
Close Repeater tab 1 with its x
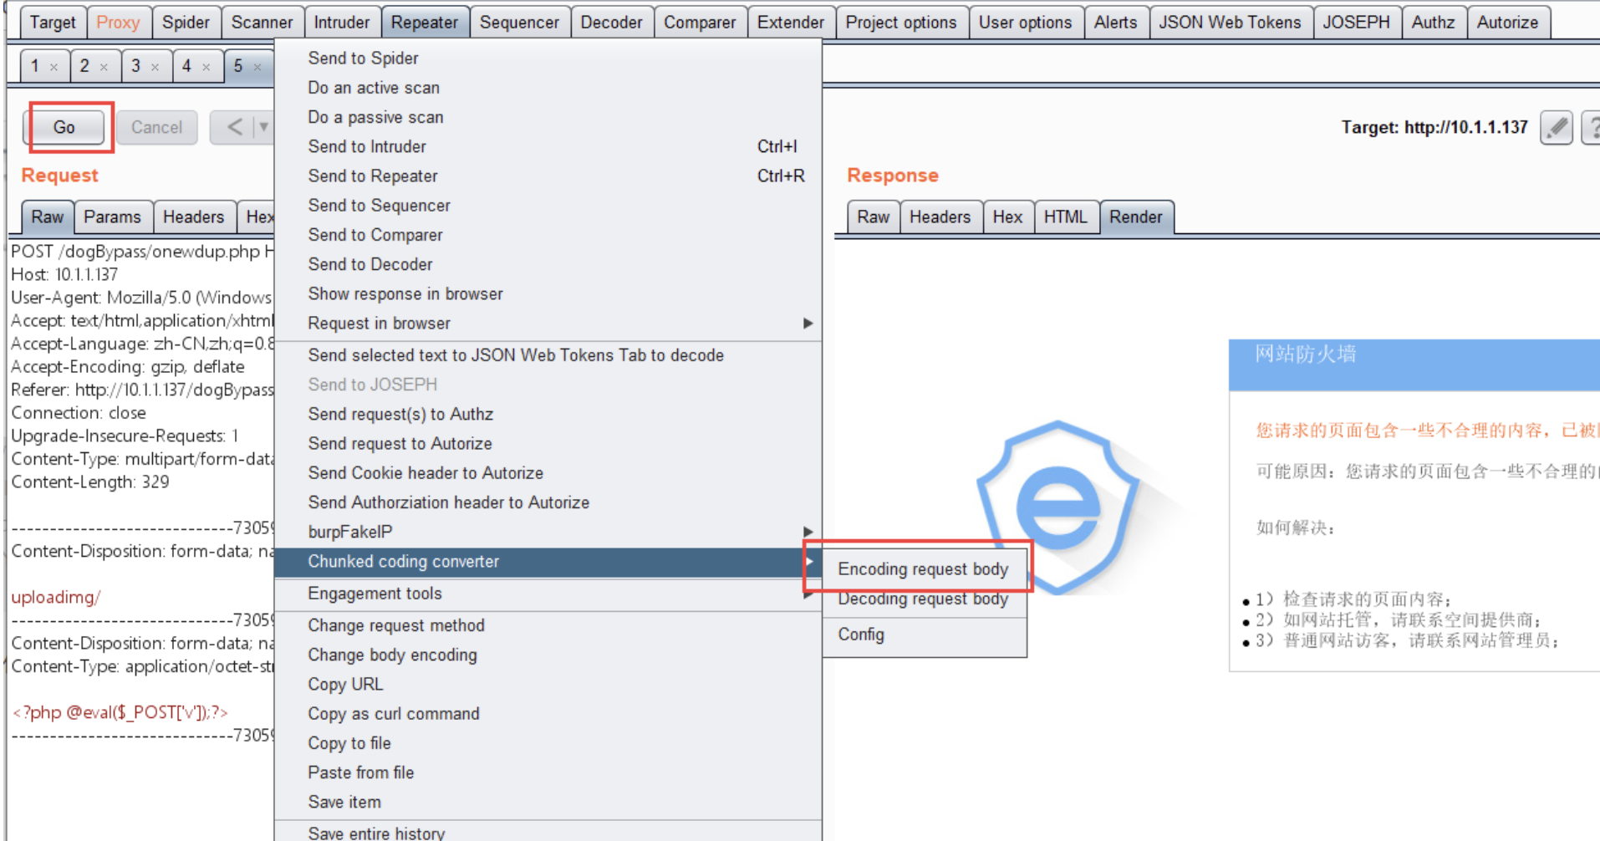pyautogui.click(x=54, y=67)
